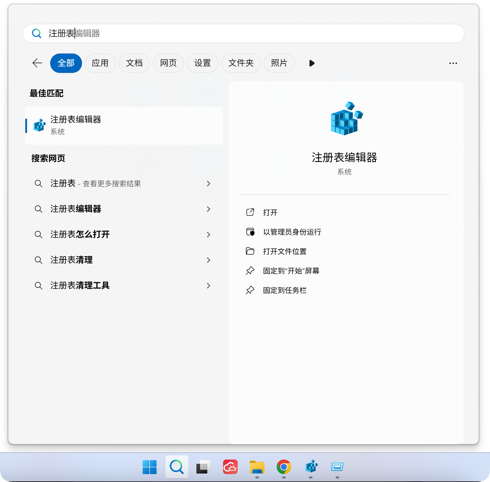Switch to the 应用 filter tab
This screenshot has height=482, width=490.
coord(100,63)
